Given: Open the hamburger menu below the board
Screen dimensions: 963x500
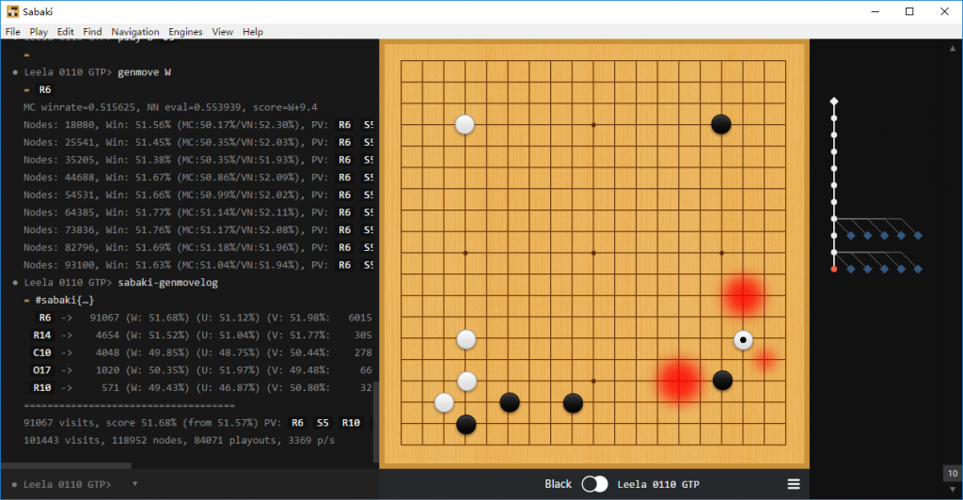Looking at the screenshot, I should (x=794, y=484).
